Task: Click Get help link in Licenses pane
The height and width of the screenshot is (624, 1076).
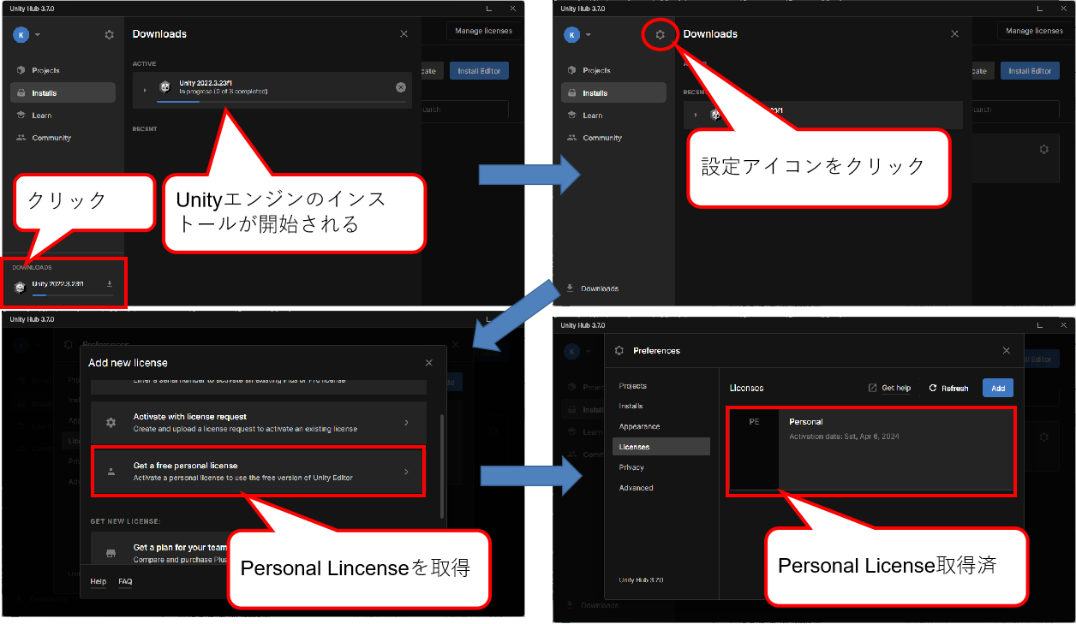Action: click(x=896, y=388)
